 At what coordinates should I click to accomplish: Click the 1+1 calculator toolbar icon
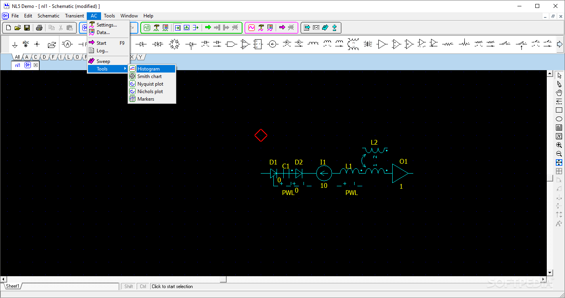click(x=316, y=28)
